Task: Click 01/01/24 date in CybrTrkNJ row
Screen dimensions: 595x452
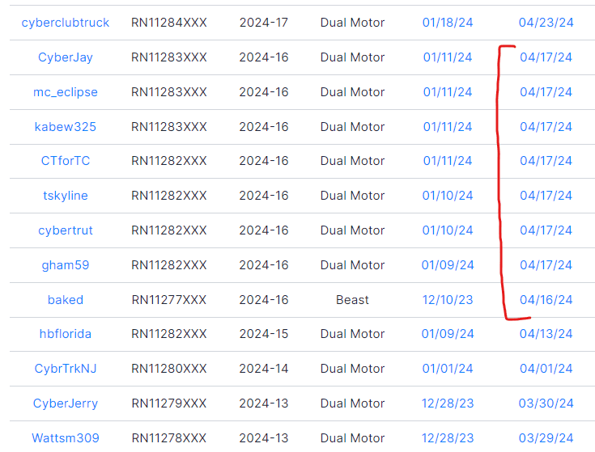Action: [448, 369]
